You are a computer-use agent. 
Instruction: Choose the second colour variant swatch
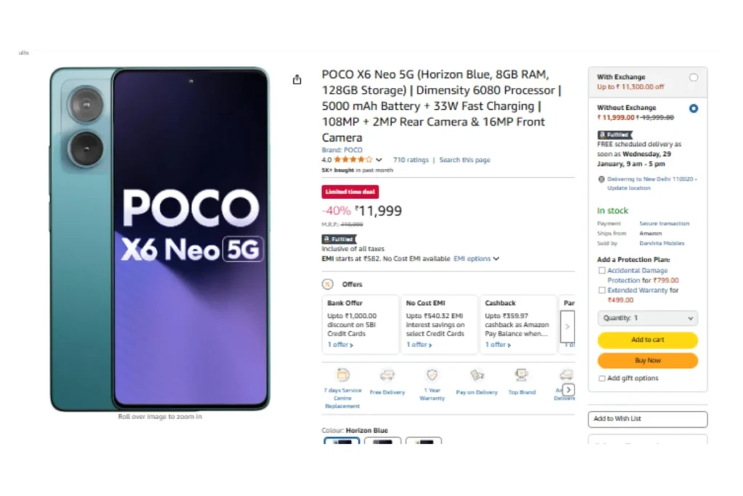tap(382, 441)
